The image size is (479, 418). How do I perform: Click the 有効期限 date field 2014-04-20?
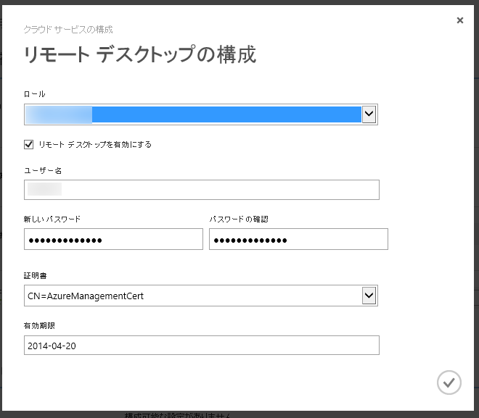click(201, 345)
